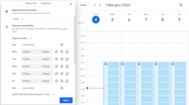
Task: Copy Tuesday's times to other days
Action: coord(67,59)
